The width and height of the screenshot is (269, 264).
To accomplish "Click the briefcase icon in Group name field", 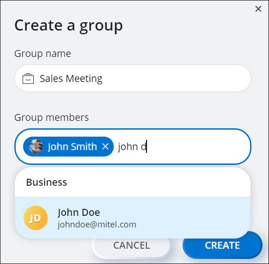I will [28, 79].
